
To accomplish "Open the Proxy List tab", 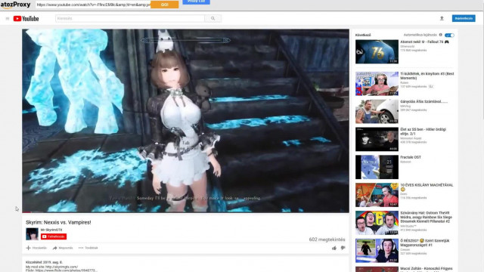I will point(196,2).
